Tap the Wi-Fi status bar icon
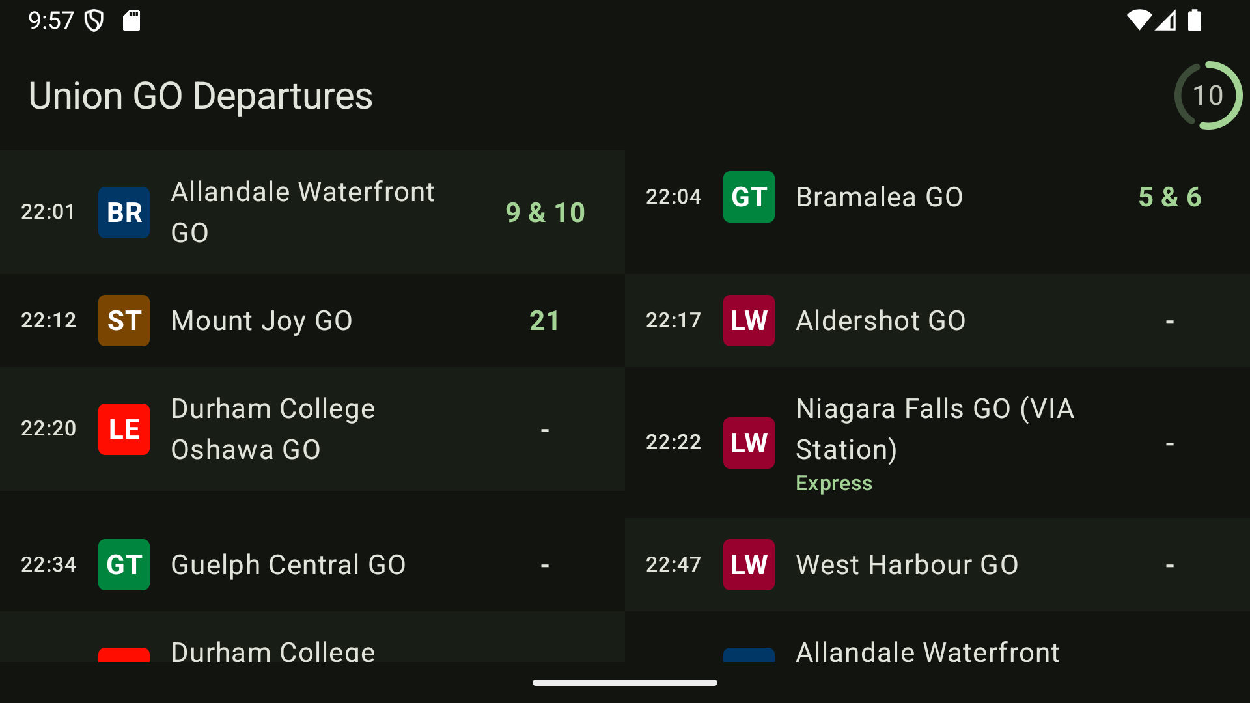1250x703 pixels. click(1139, 20)
